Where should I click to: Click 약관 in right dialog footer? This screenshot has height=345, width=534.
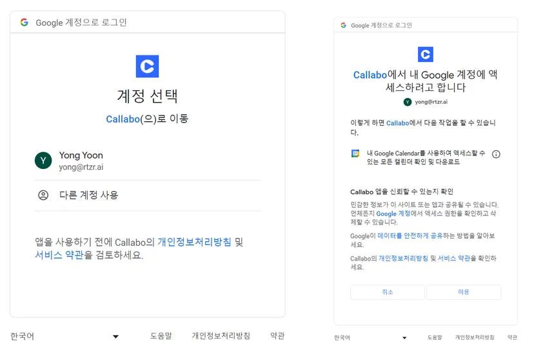coord(512,337)
